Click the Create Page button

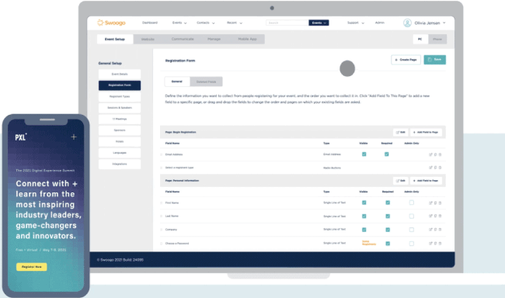click(406, 60)
